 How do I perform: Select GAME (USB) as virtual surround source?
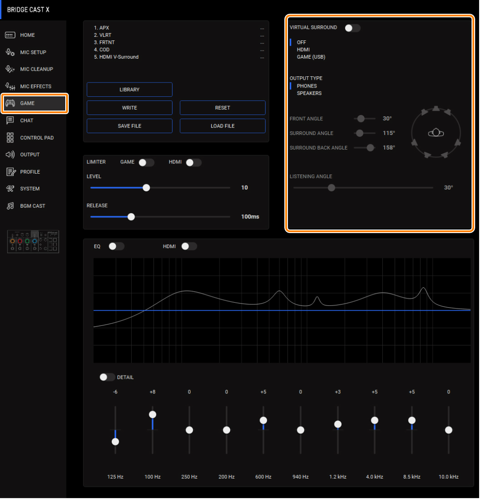coord(311,57)
